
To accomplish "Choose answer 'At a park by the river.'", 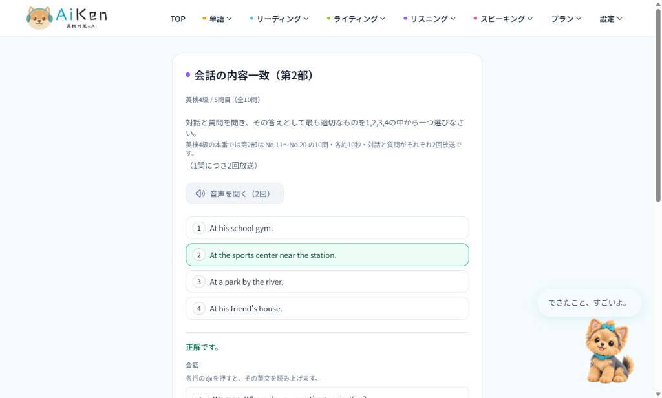I will coord(327,282).
